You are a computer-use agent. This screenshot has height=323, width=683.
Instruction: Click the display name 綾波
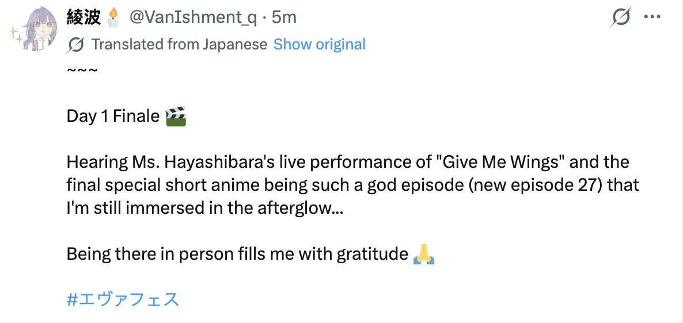pyautogui.click(x=84, y=17)
